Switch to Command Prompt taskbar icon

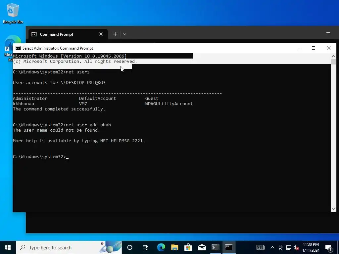229,247
